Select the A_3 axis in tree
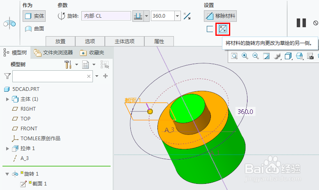The height and width of the screenshot is (190, 319). pos(21,158)
